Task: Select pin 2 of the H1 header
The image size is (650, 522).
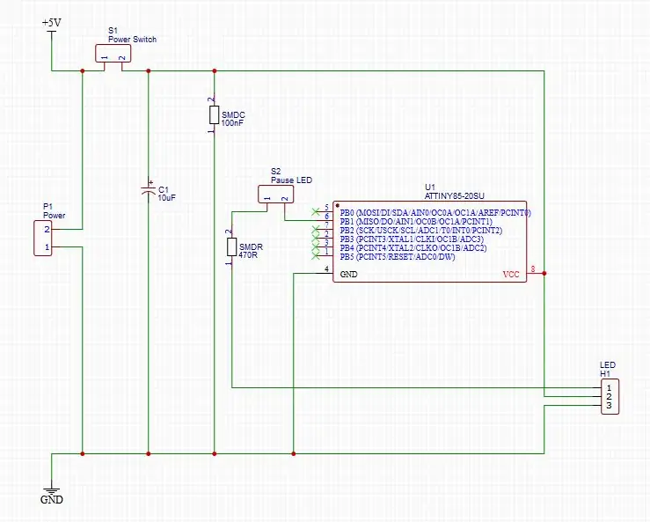Action: tap(609, 397)
